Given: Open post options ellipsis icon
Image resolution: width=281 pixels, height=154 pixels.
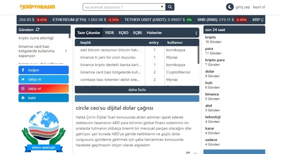Looking at the screenshot, I should point(196,153).
